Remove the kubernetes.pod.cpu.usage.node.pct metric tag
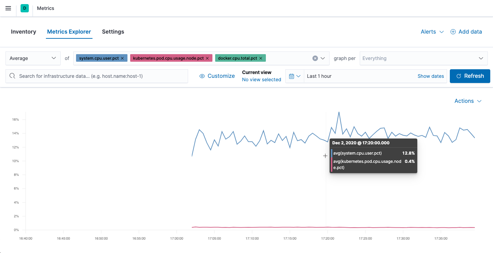The height and width of the screenshot is (253, 493). click(x=207, y=58)
